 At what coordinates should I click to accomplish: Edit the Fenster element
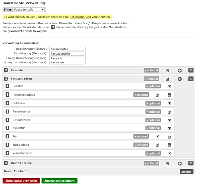(169, 86)
